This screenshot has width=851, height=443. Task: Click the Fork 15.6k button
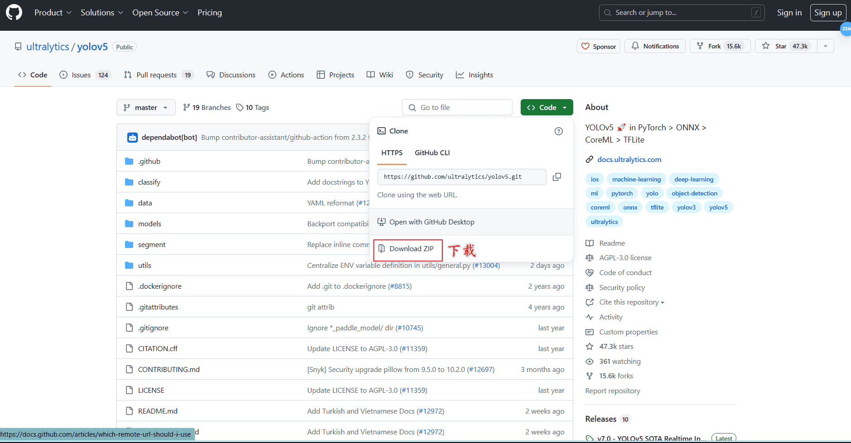tap(720, 46)
